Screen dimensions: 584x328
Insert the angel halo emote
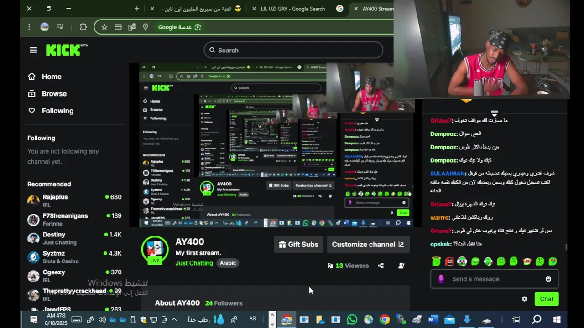click(x=436, y=261)
